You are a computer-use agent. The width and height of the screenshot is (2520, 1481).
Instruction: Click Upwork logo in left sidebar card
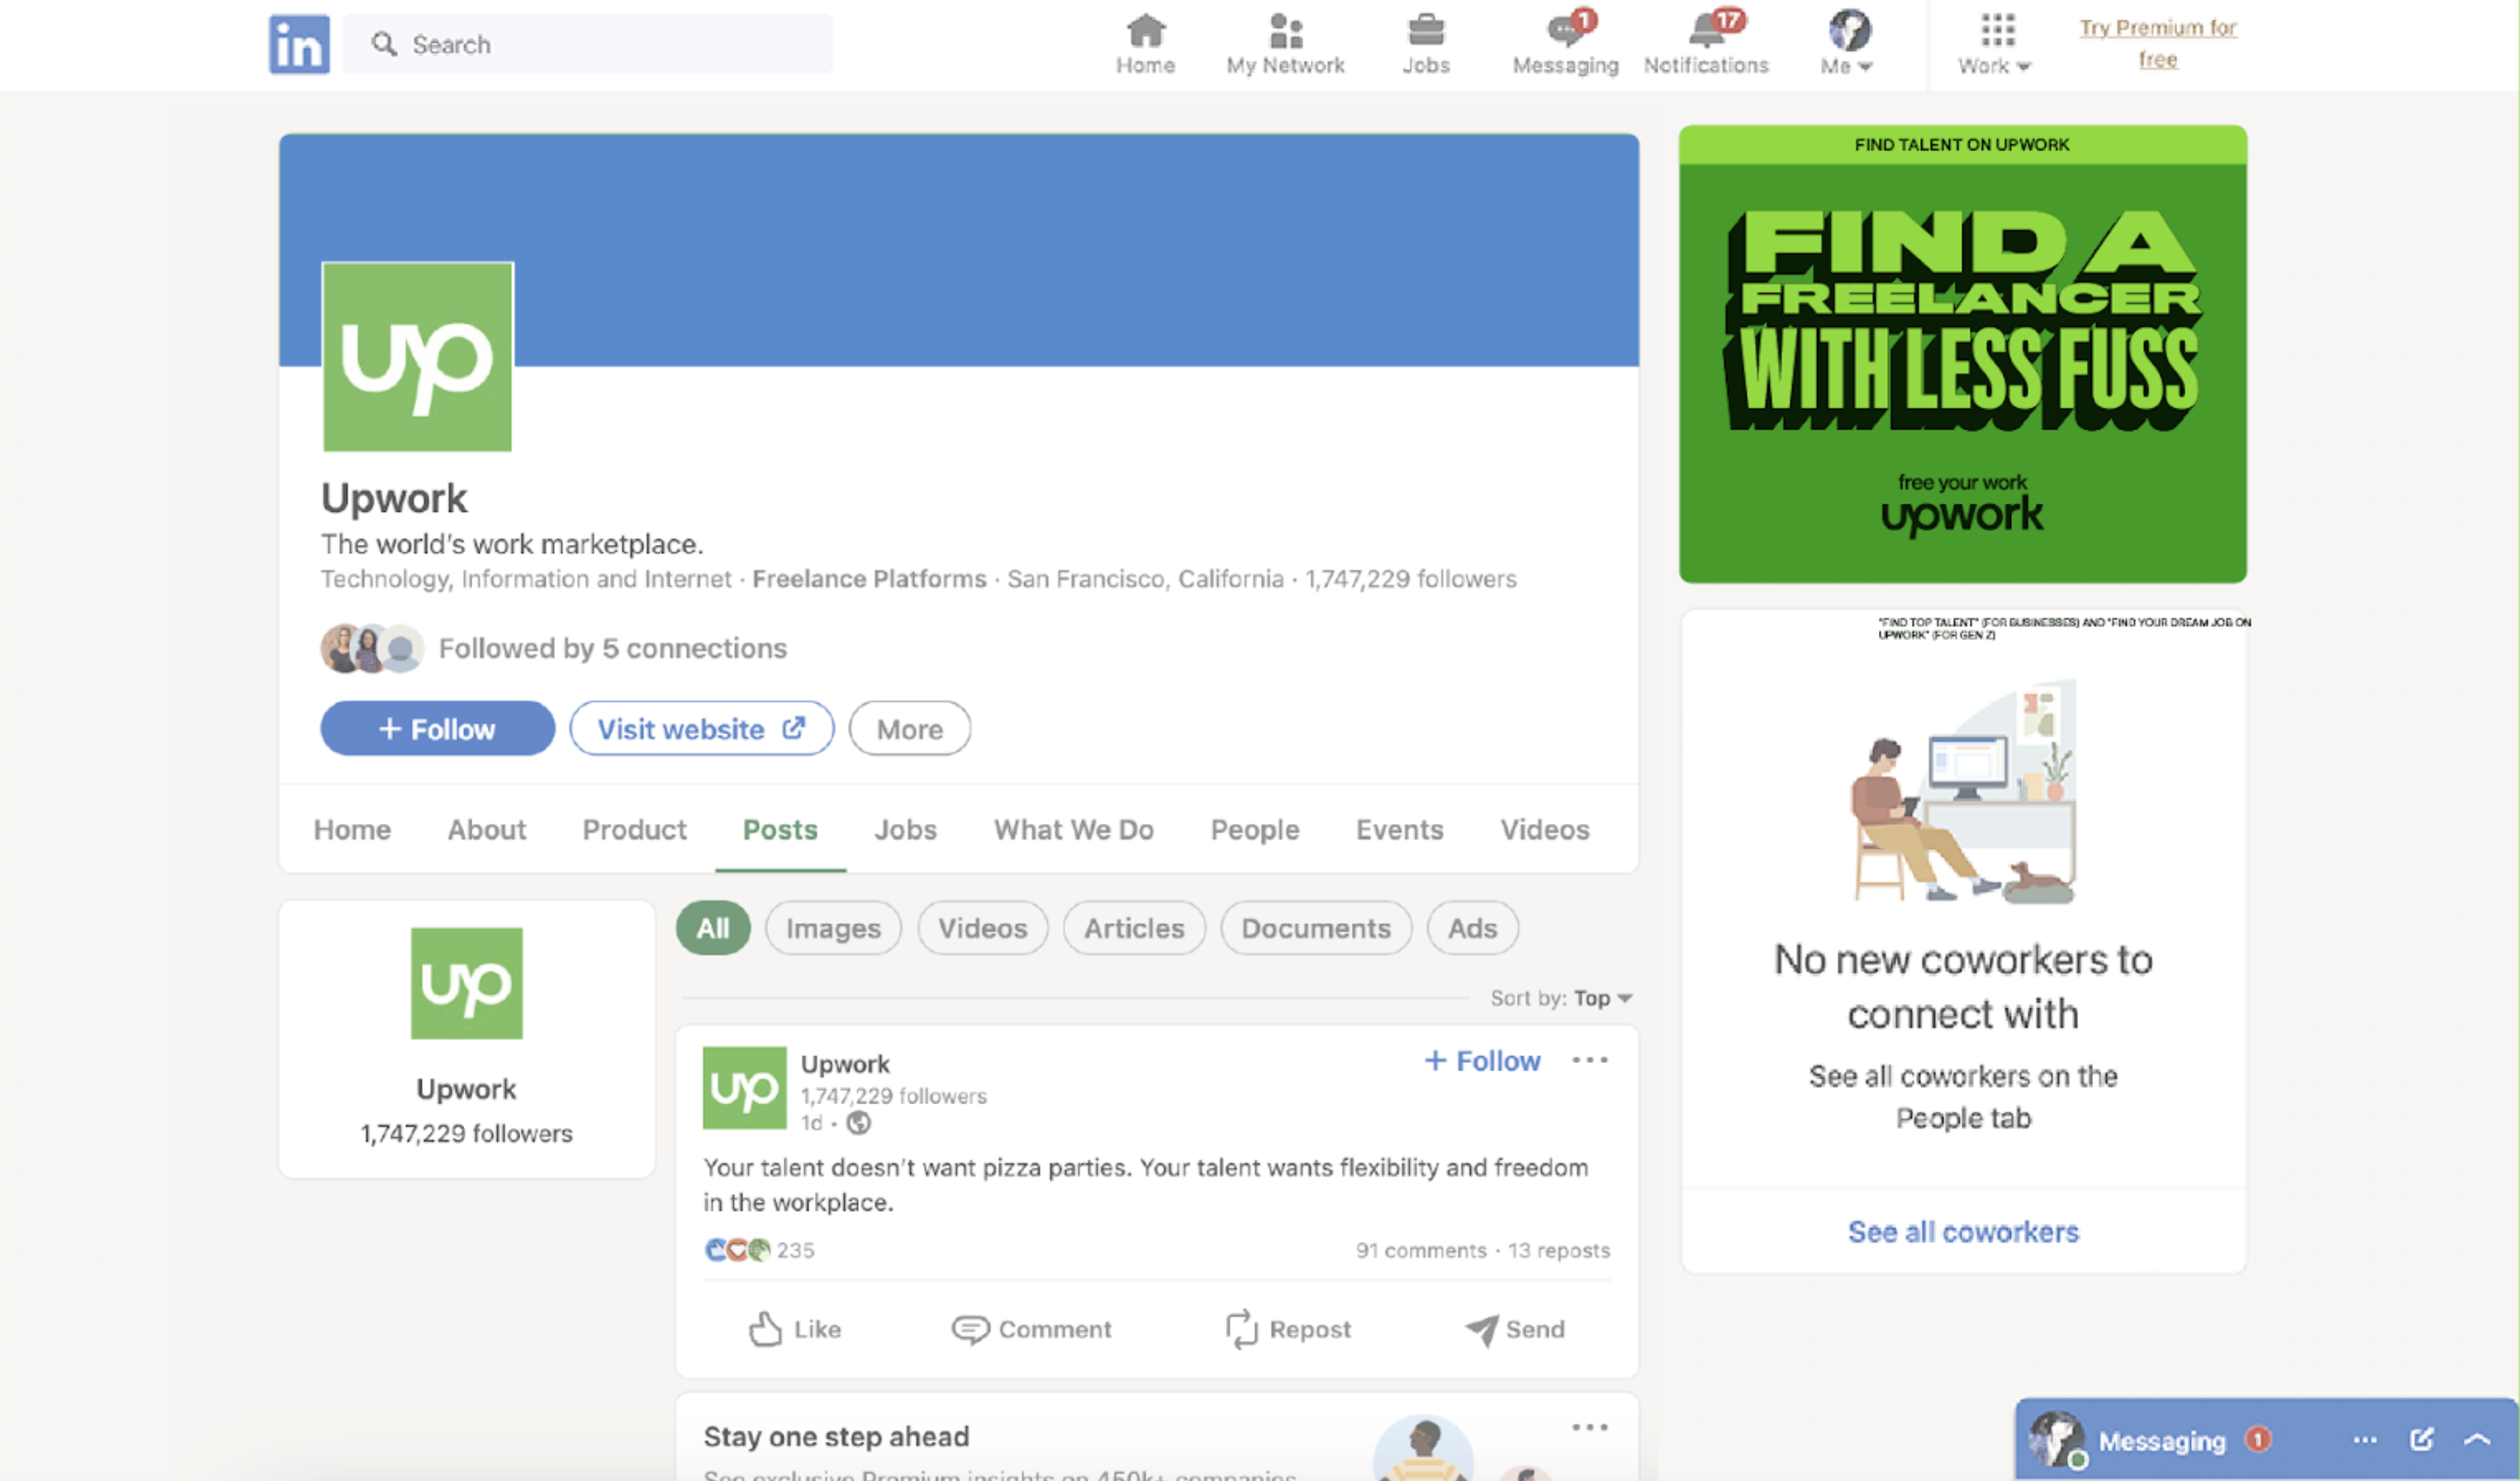(466, 983)
